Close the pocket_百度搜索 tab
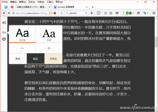 point(87,7)
